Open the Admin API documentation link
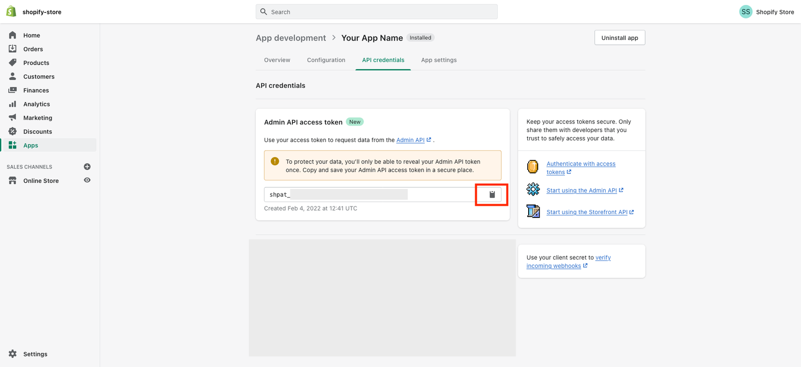The width and height of the screenshot is (801, 367). coord(410,140)
